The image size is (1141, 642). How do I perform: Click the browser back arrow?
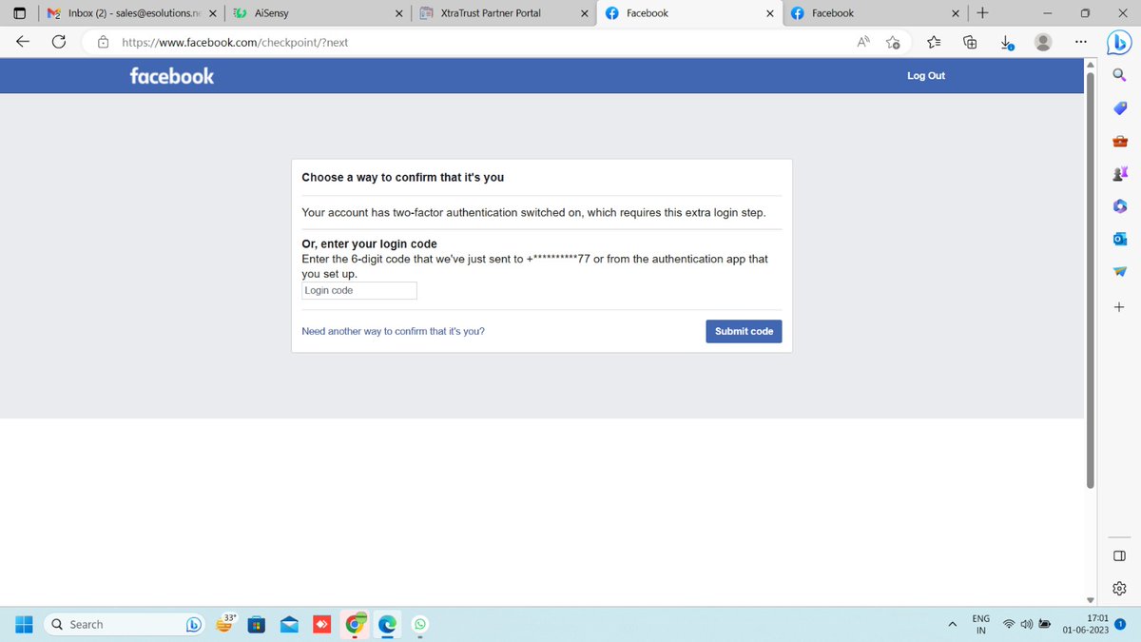point(22,42)
